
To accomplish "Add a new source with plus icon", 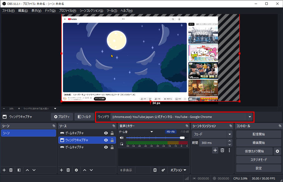I will [61, 170].
